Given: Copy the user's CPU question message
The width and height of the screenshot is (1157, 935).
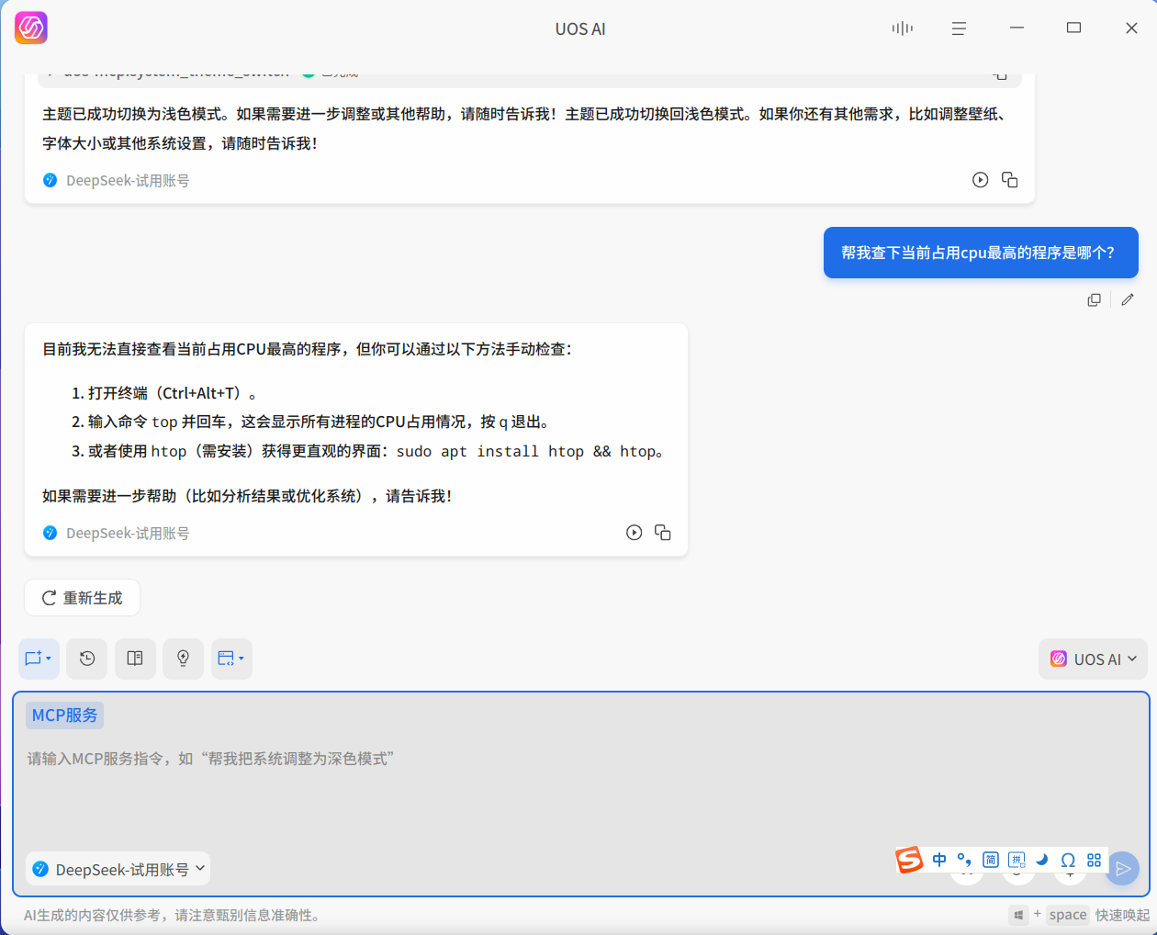Looking at the screenshot, I should pyautogui.click(x=1095, y=299).
